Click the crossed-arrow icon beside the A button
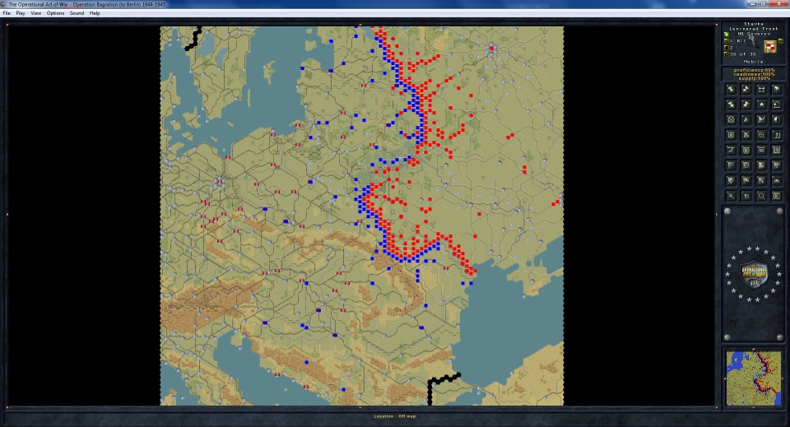This screenshot has height=427, width=790. tap(761, 119)
